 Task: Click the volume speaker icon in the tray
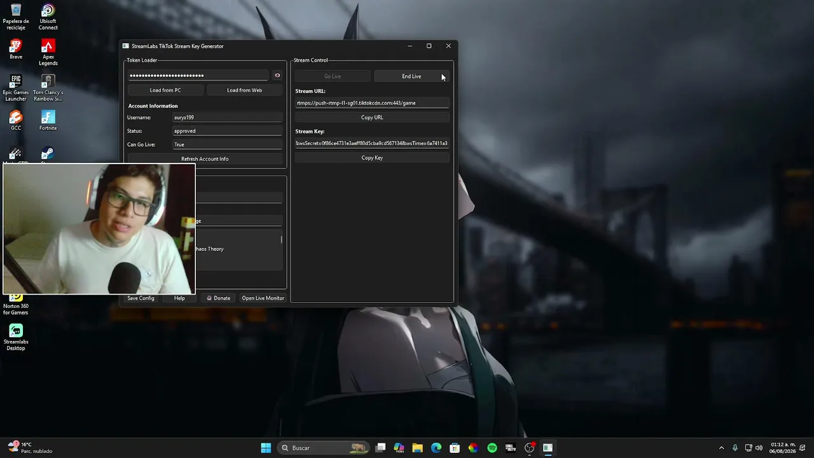coord(759,448)
